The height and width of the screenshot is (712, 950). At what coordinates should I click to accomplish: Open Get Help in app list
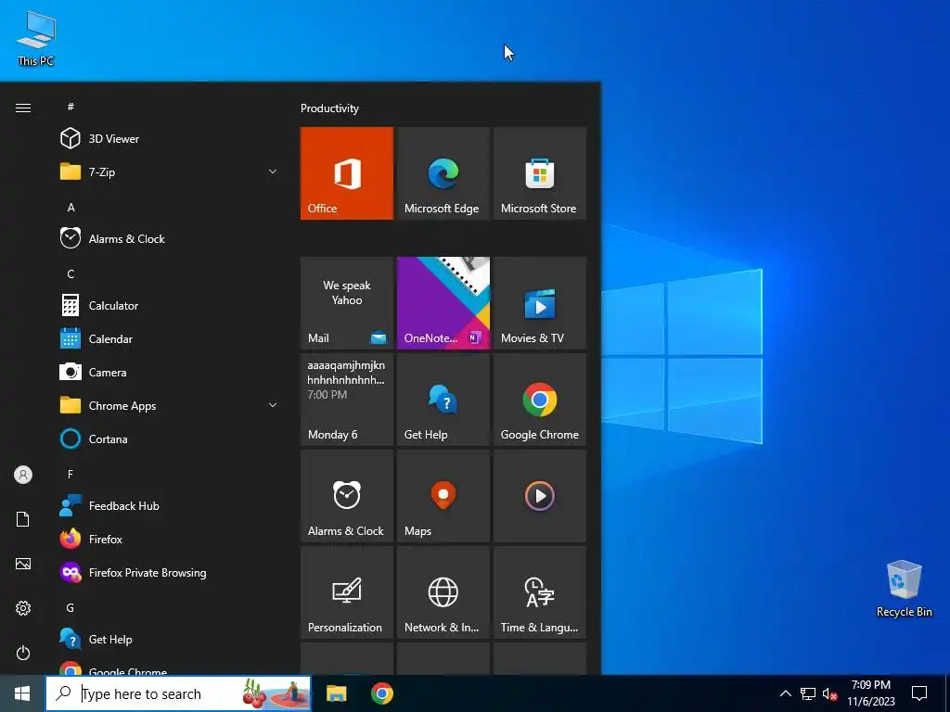point(170,640)
